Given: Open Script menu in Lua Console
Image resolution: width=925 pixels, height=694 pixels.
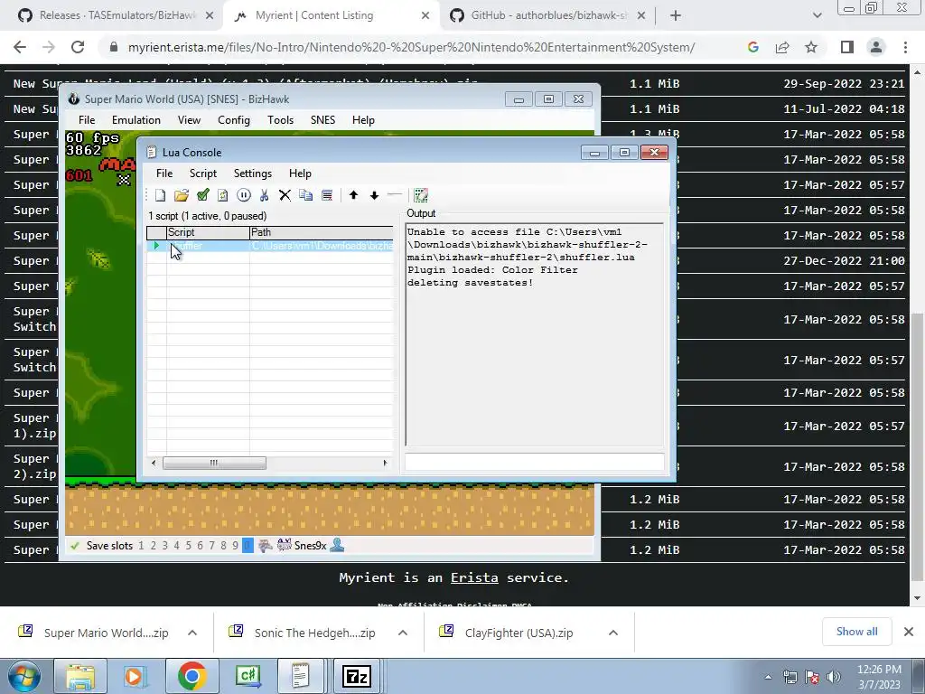Looking at the screenshot, I should click(203, 173).
